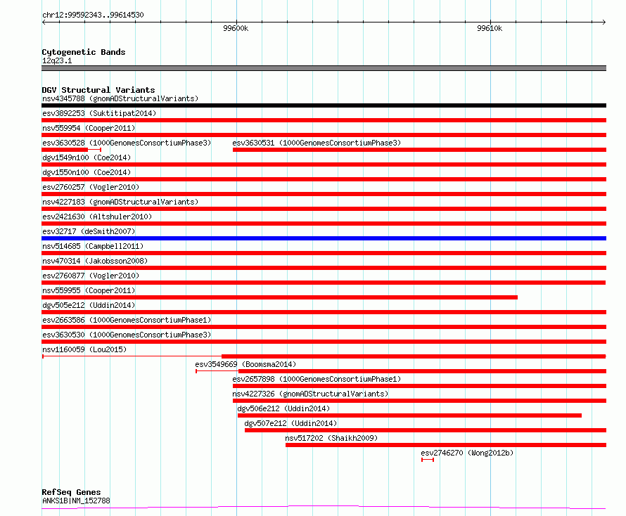The width and height of the screenshot is (626, 516).
Task: Click the 99610k ruler marker
Action: pyautogui.click(x=490, y=28)
